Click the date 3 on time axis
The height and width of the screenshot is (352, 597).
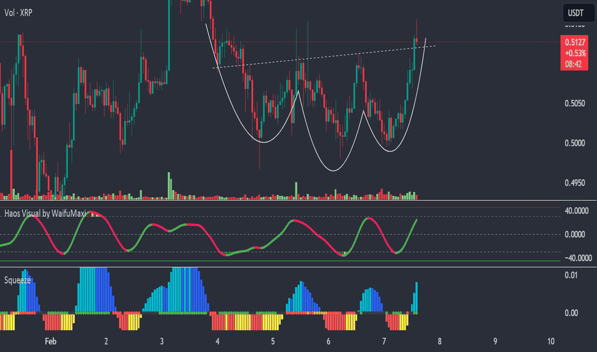(x=162, y=341)
